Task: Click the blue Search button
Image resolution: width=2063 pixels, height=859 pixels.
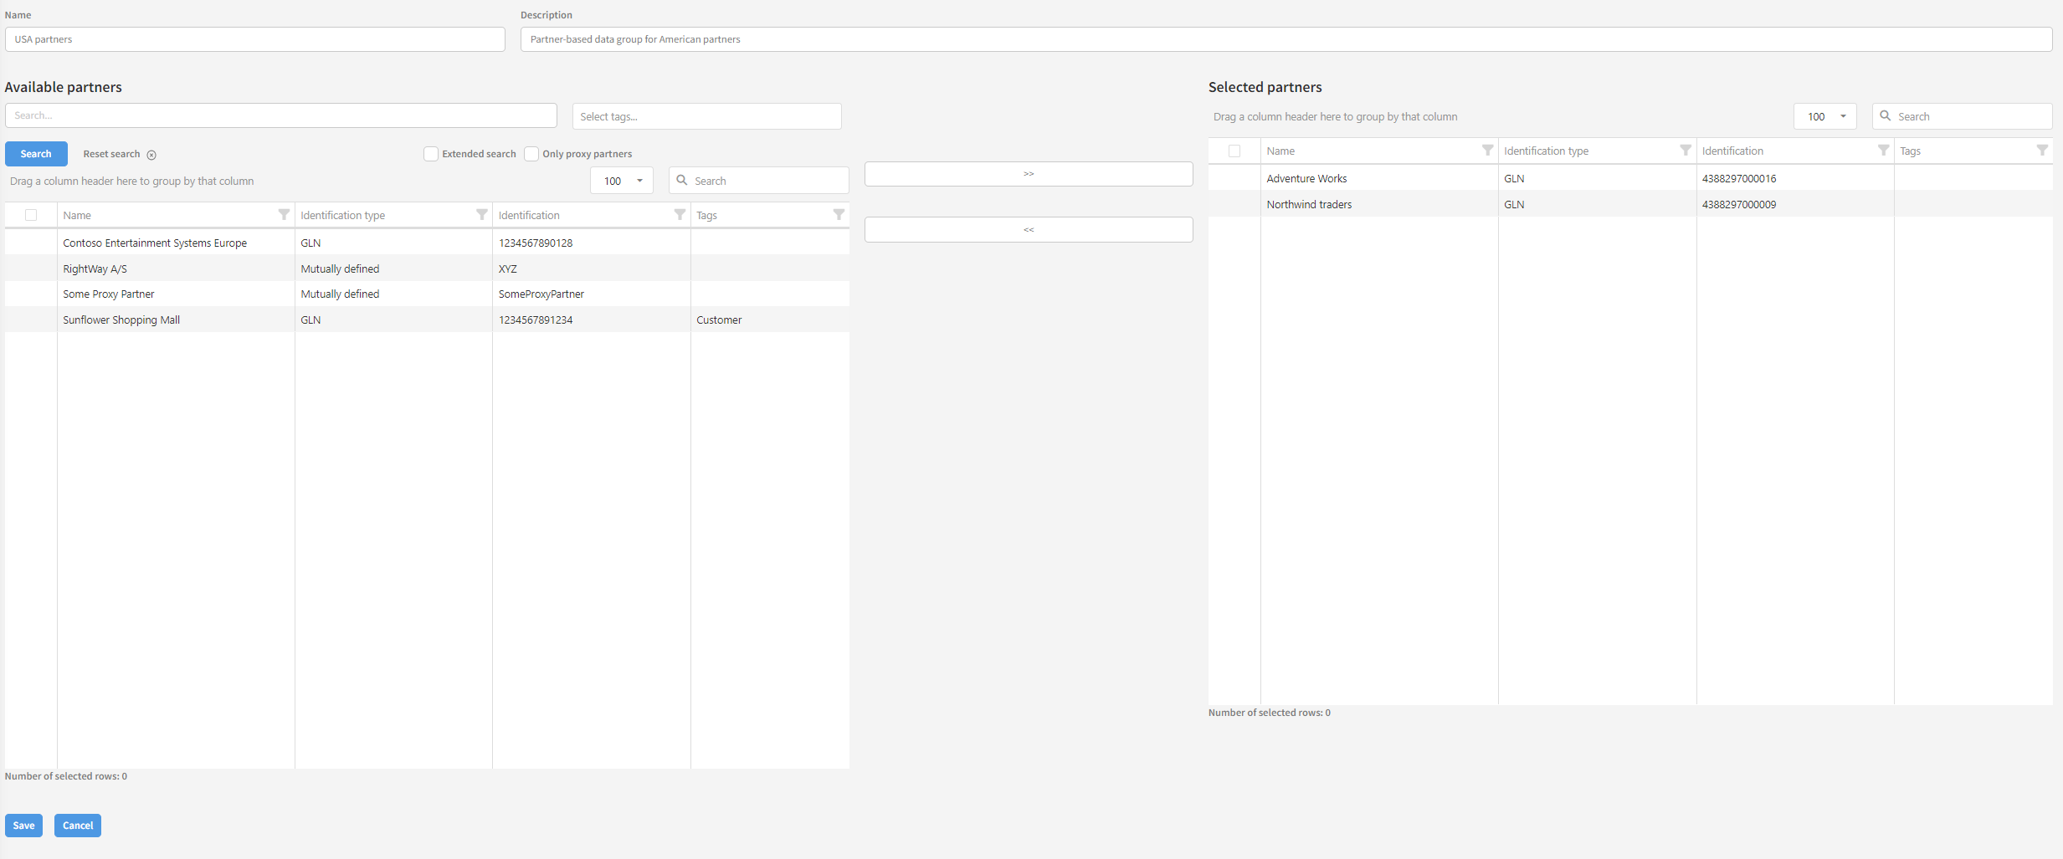Action: point(36,154)
